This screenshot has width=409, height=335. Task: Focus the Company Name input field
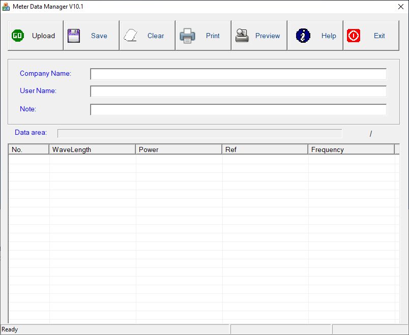pyautogui.click(x=238, y=74)
